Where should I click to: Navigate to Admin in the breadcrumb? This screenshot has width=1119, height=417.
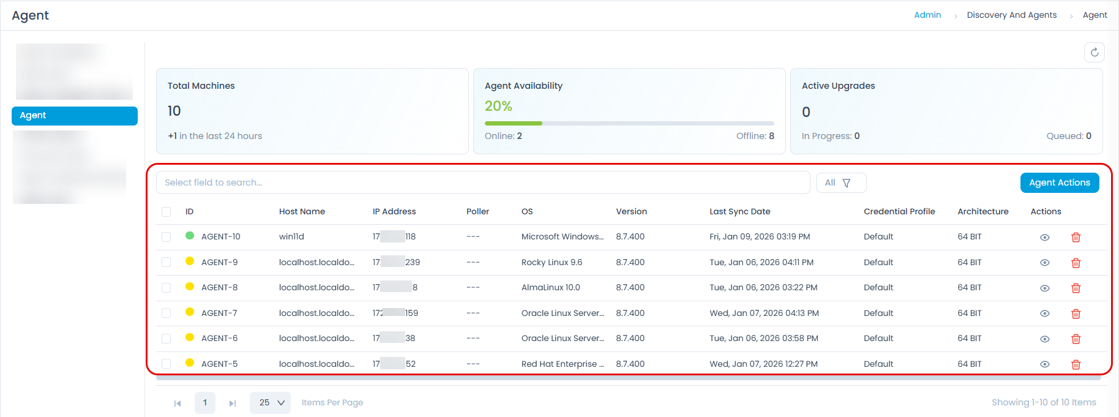pyautogui.click(x=927, y=15)
